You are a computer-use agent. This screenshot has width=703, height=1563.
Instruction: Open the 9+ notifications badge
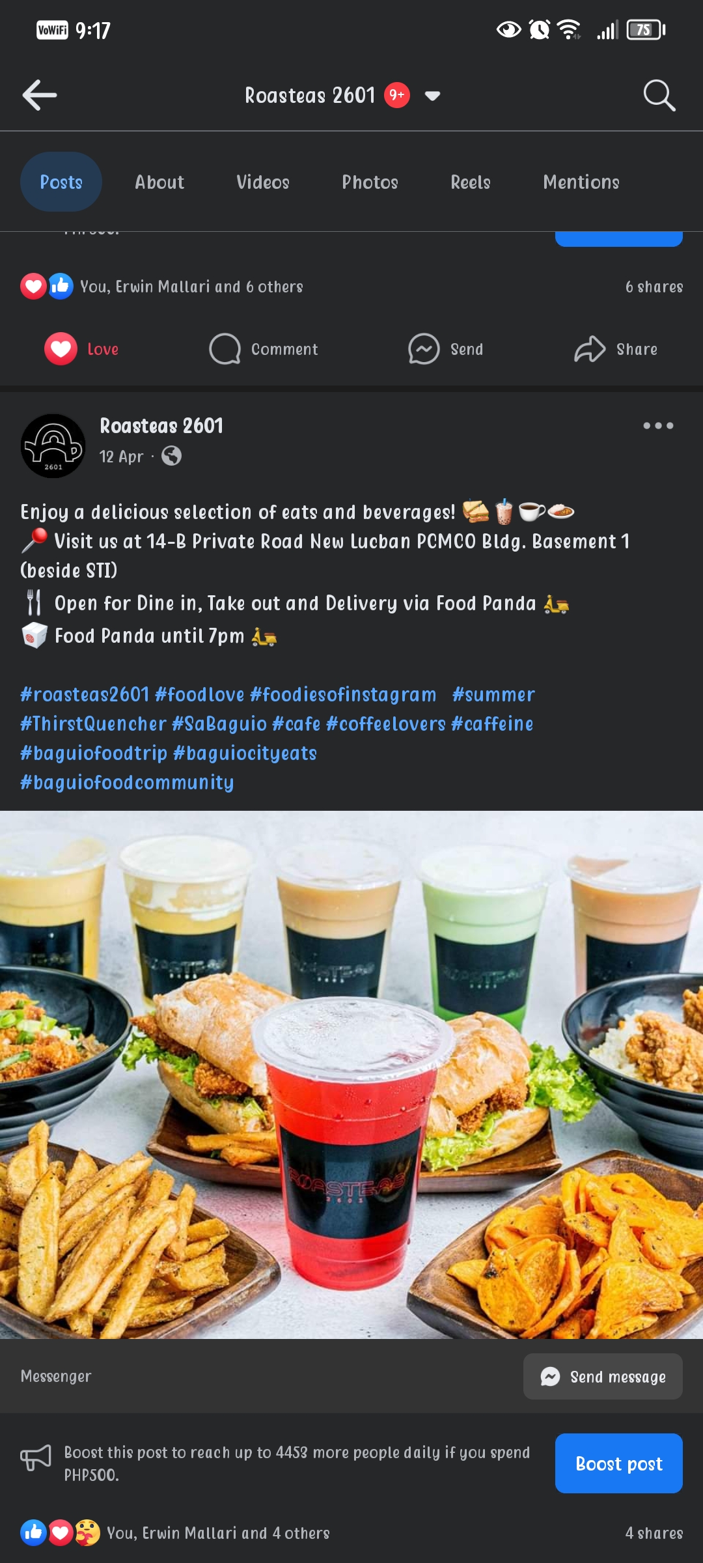(397, 95)
